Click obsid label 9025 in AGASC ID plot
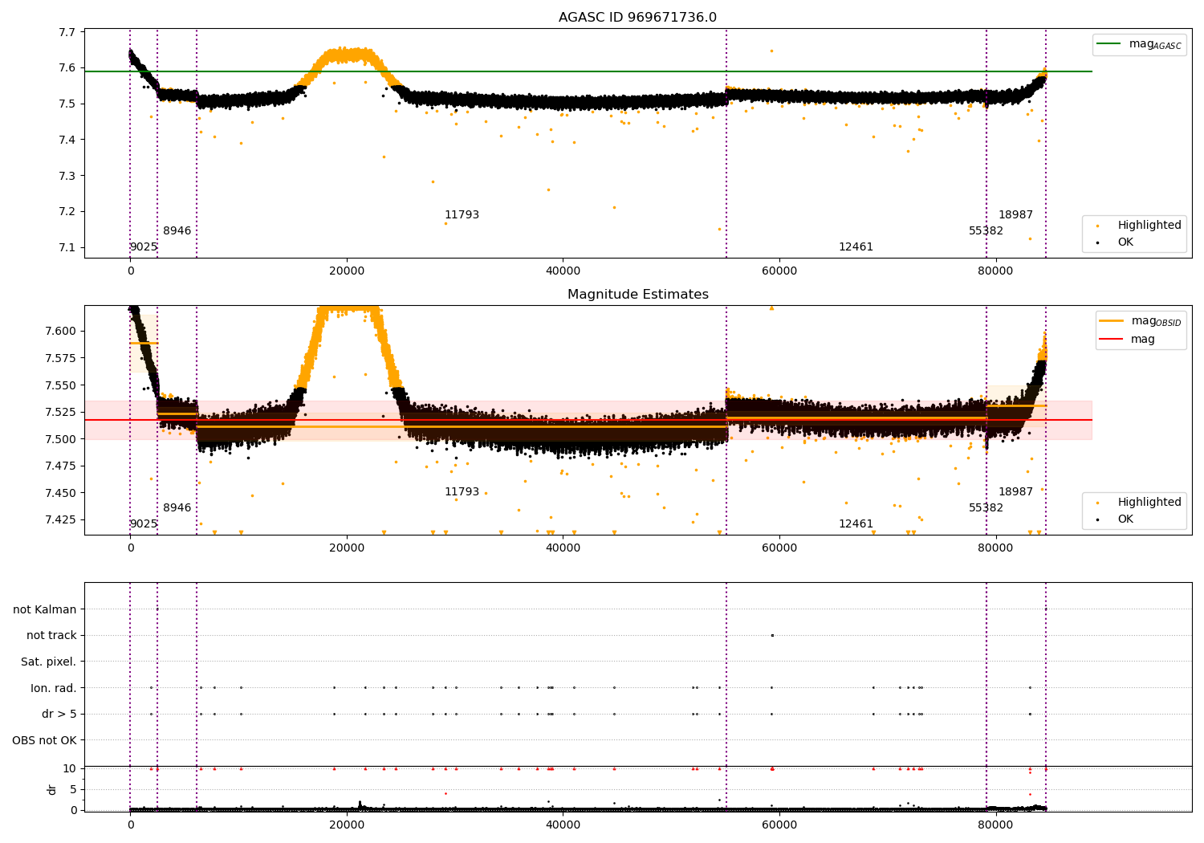 coord(144,246)
